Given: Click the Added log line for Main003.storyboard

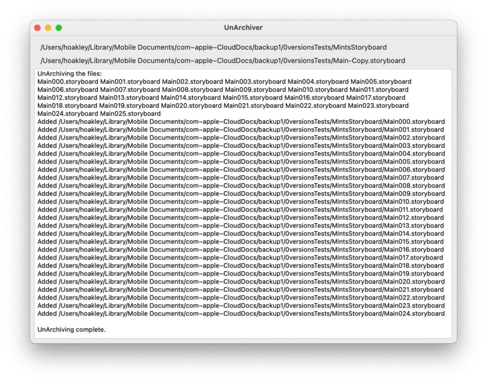Looking at the screenshot, I should 241,146.
